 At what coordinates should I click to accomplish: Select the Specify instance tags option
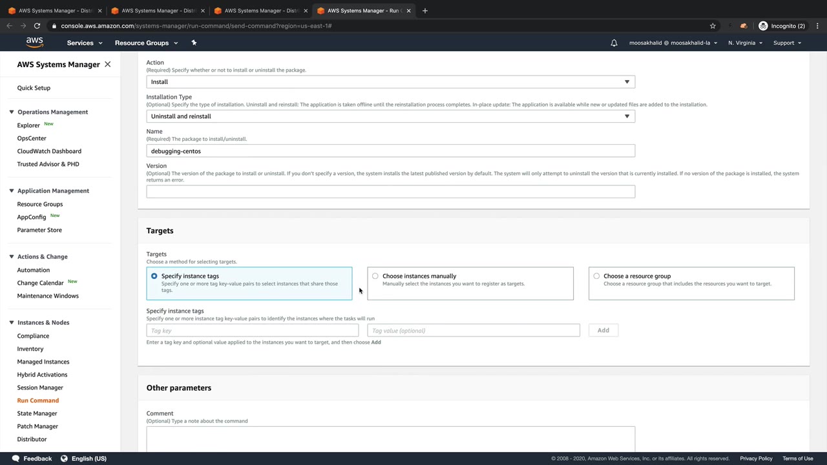click(x=154, y=276)
